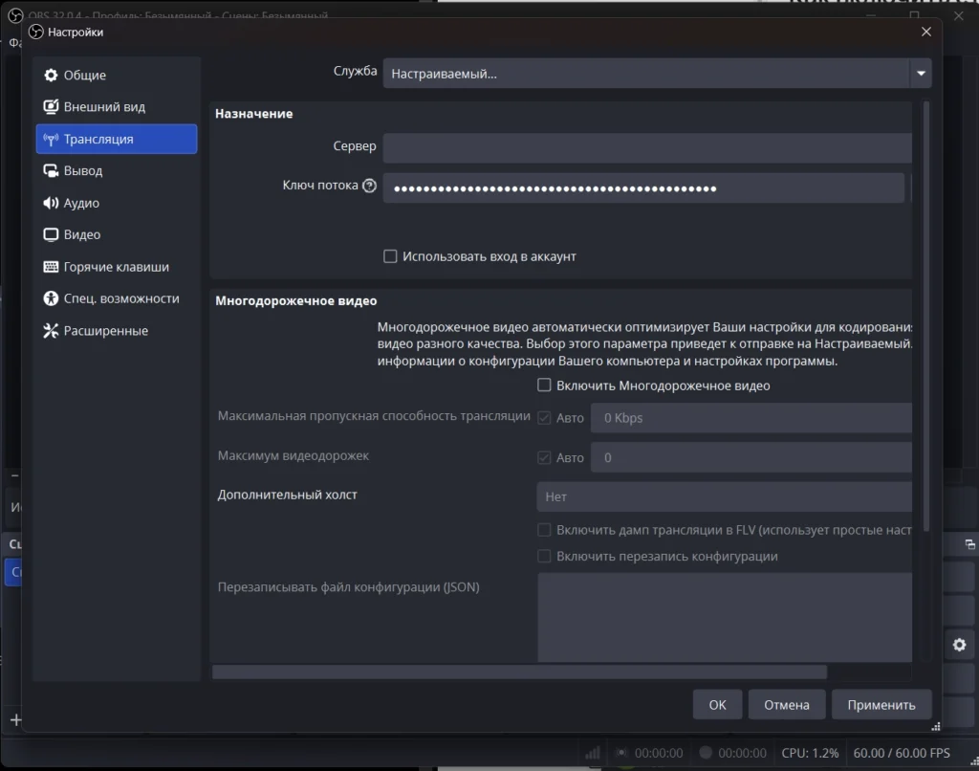Click into the Сервер input field
The height and width of the screenshot is (771, 979).
tap(647, 148)
